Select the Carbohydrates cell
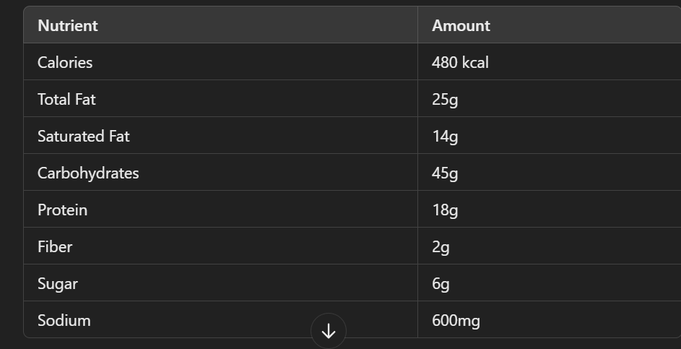The image size is (681, 349). coord(88,173)
